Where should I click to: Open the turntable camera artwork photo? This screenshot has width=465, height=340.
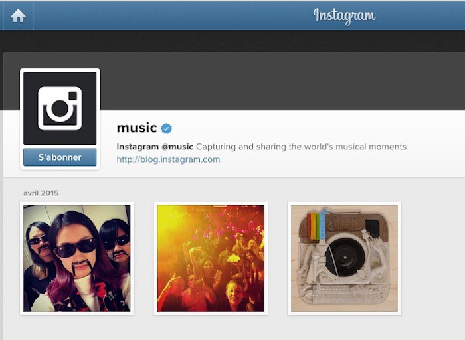coord(344,258)
